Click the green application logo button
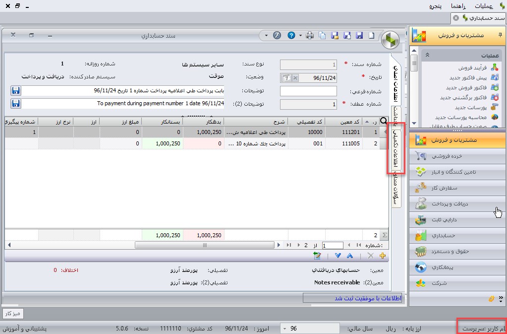 [391, 41]
